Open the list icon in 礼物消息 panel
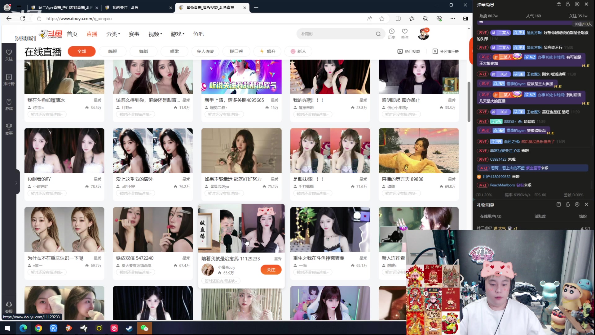The width and height of the screenshot is (595, 335). (x=559, y=204)
